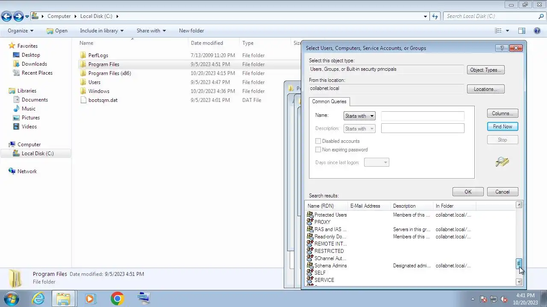This screenshot has width=547, height=307.
Task: Open the Videos library
Action: tap(29, 127)
